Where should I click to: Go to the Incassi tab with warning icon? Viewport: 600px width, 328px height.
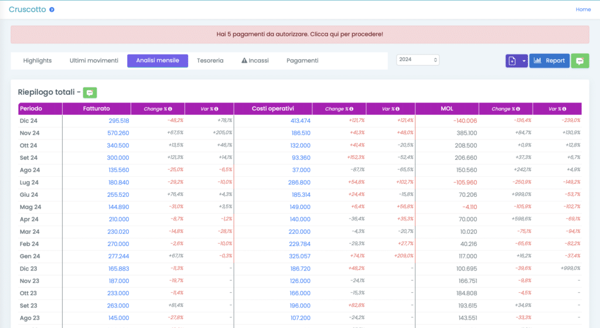coord(255,60)
